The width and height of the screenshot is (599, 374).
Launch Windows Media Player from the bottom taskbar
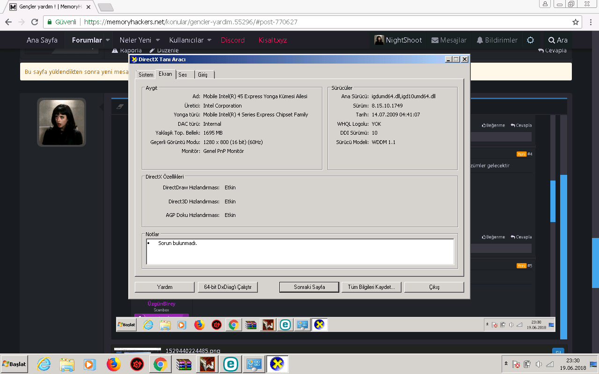pos(90,364)
